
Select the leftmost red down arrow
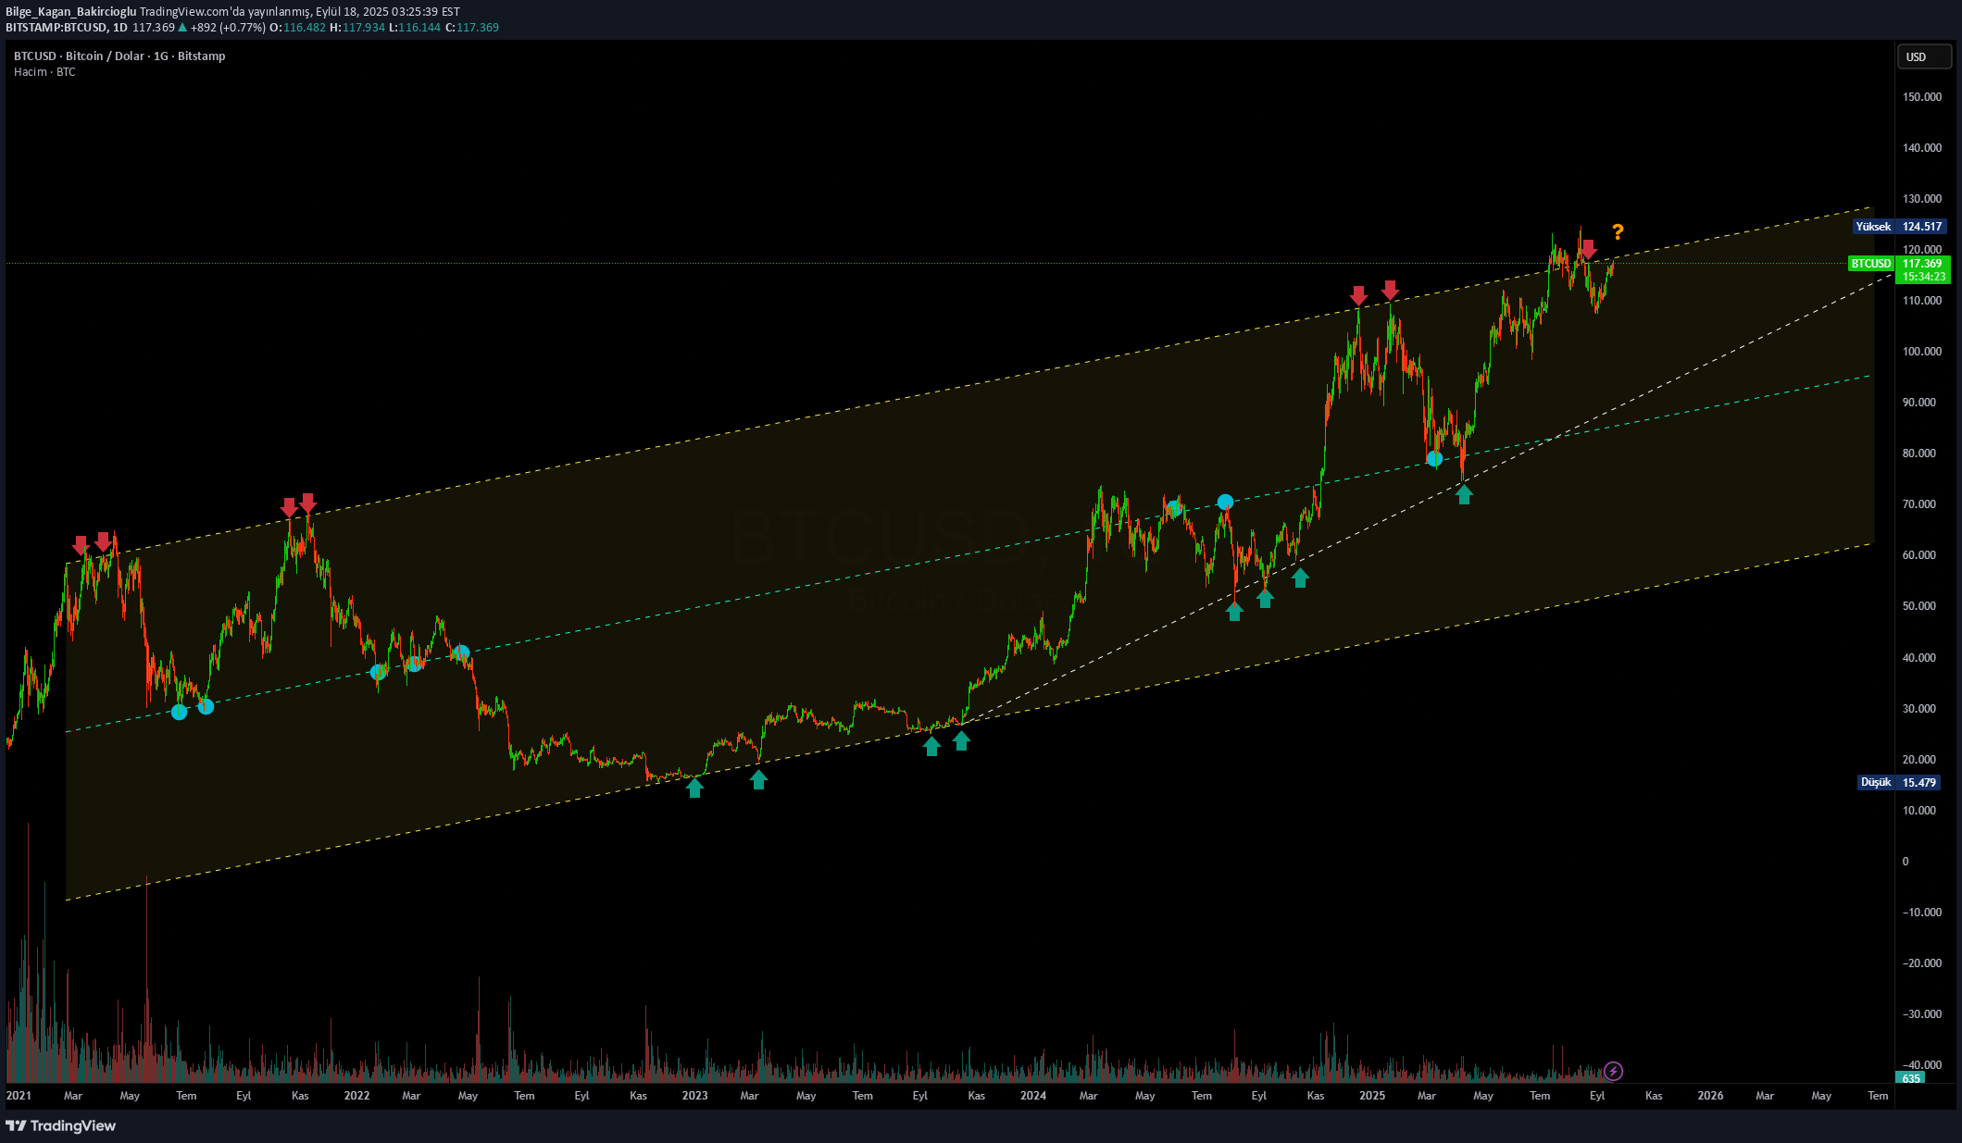[x=81, y=544]
